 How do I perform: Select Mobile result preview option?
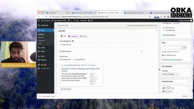click(61, 60)
